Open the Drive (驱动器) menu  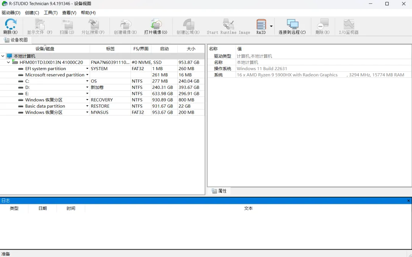click(11, 13)
